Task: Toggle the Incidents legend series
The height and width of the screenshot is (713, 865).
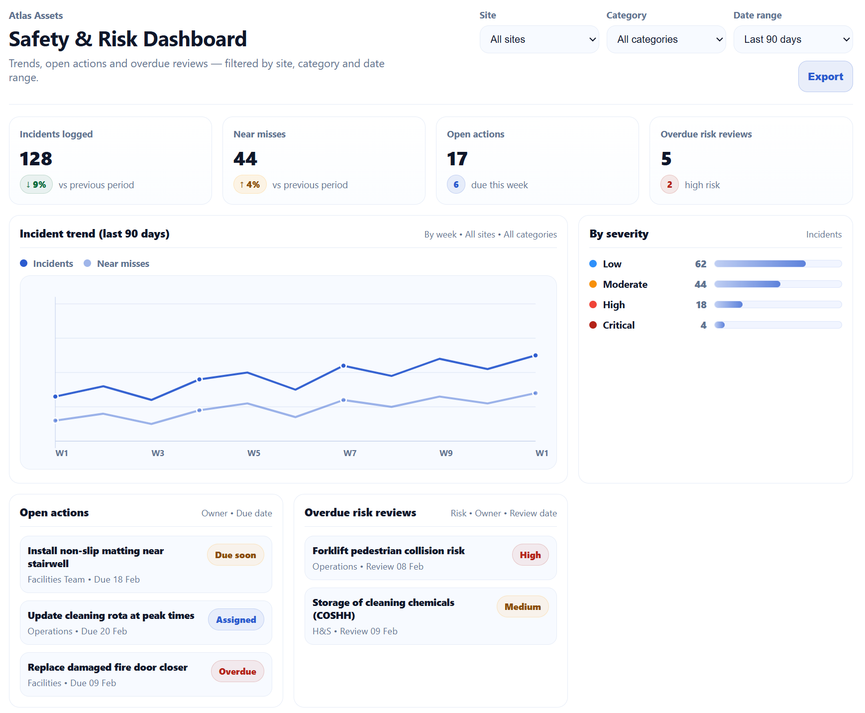Action: click(47, 263)
